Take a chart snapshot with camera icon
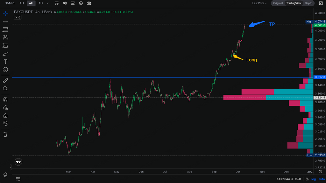 point(89,3)
